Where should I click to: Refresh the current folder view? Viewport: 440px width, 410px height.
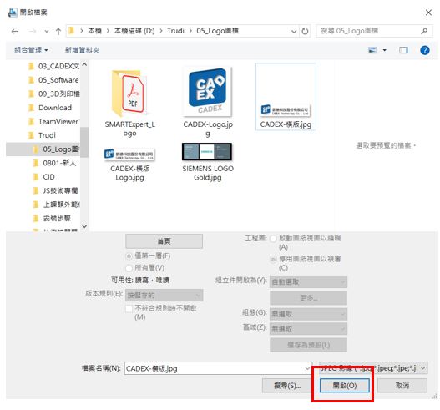305,31
